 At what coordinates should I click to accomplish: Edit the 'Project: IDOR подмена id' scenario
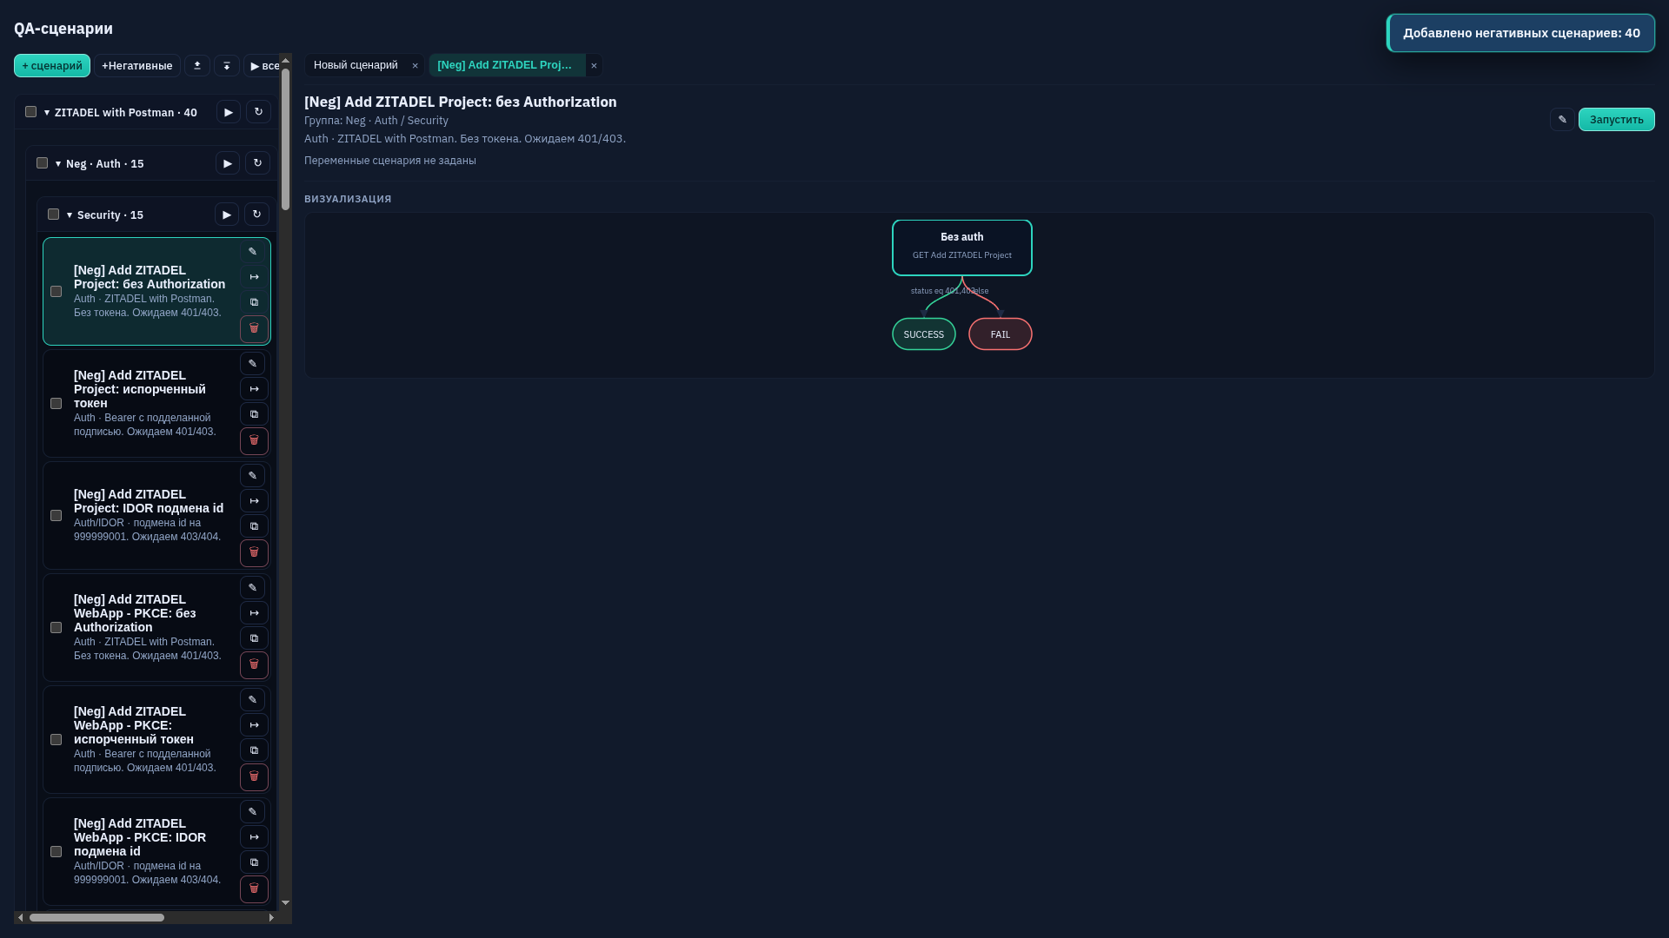click(253, 476)
